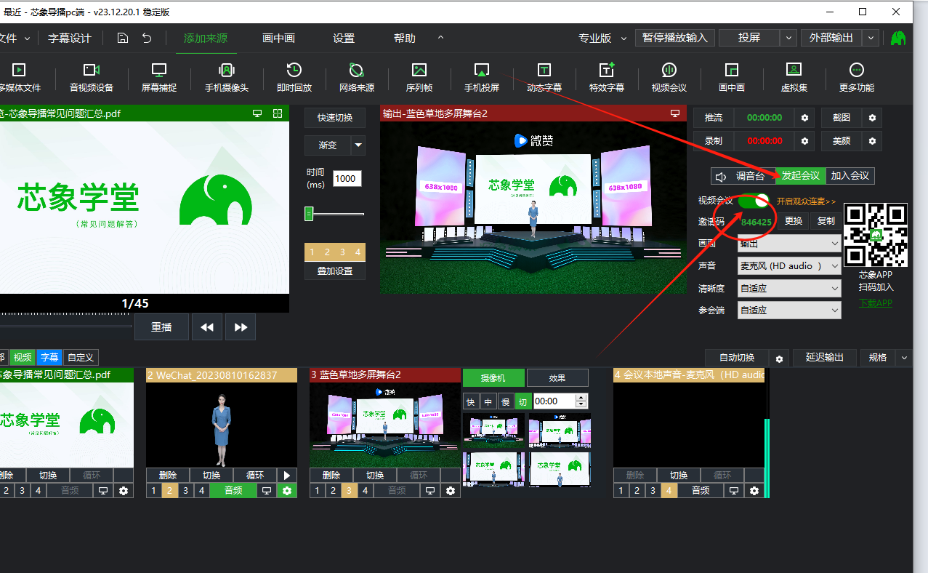Open the 动态字幕 dynamic subtitle tool
This screenshot has height=573, width=928.
pos(544,71)
